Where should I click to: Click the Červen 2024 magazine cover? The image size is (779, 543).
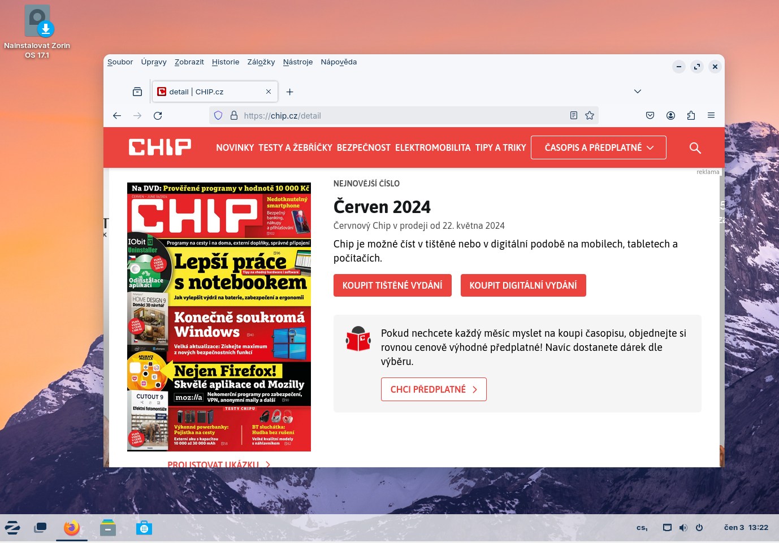point(219,317)
